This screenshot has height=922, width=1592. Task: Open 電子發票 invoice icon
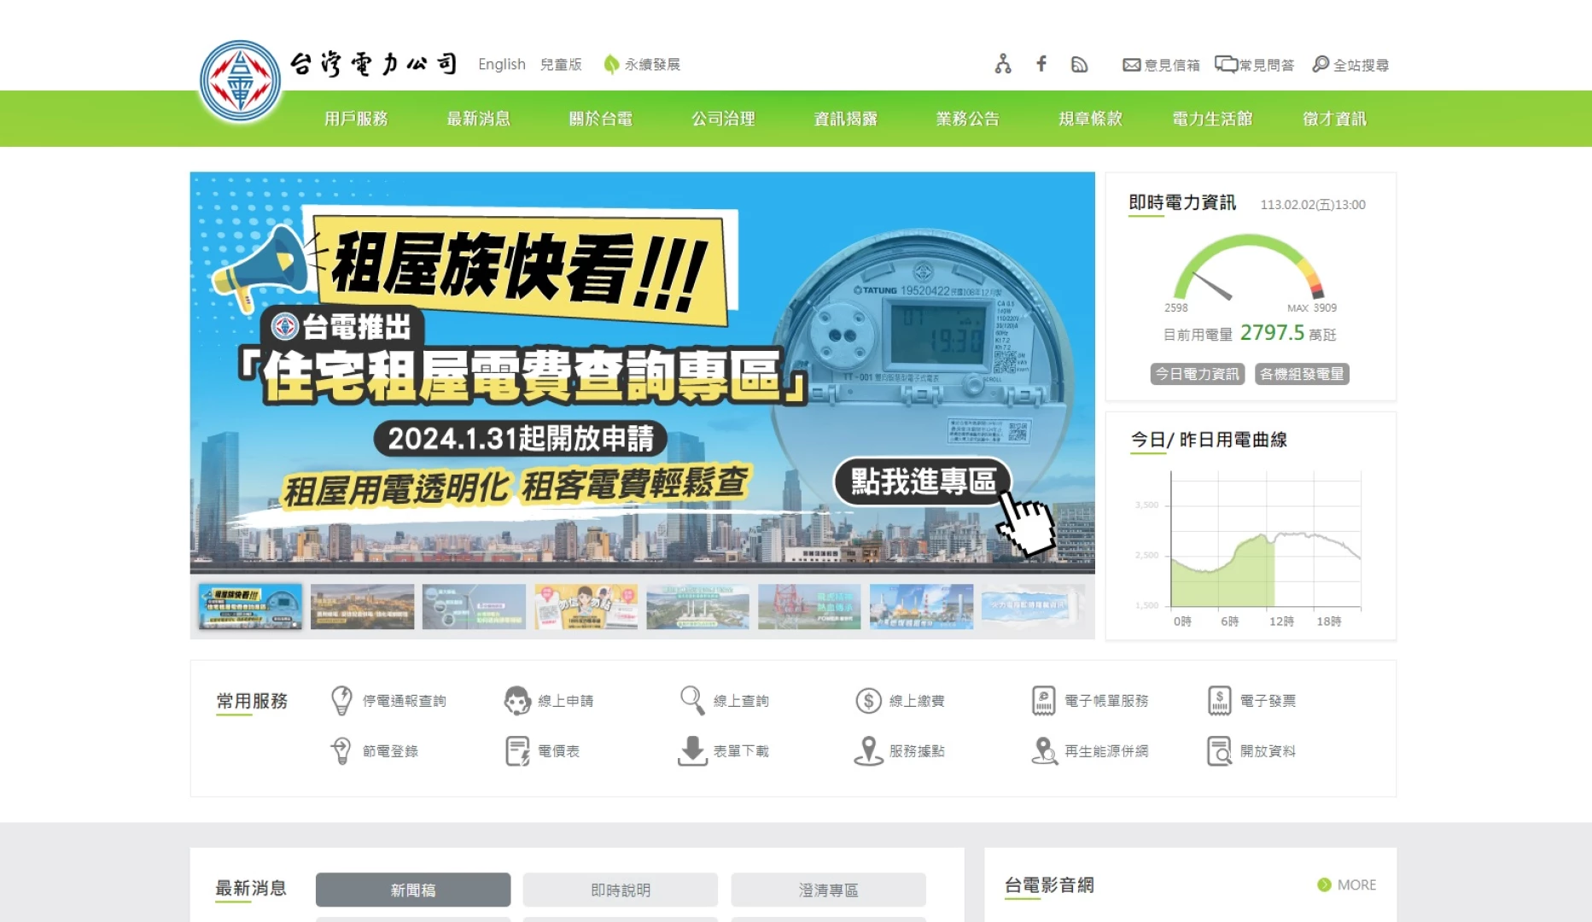point(1220,701)
